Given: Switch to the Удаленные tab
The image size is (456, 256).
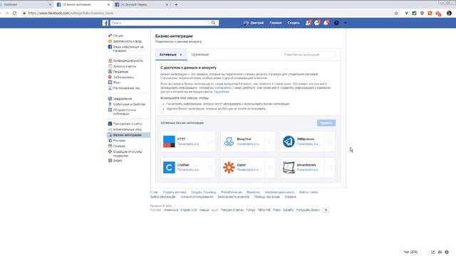Looking at the screenshot, I should point(200,55).
